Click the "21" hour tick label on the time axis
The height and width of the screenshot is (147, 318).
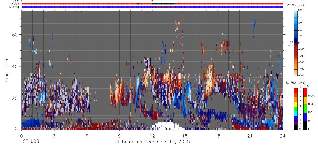(x=250, y=136)
